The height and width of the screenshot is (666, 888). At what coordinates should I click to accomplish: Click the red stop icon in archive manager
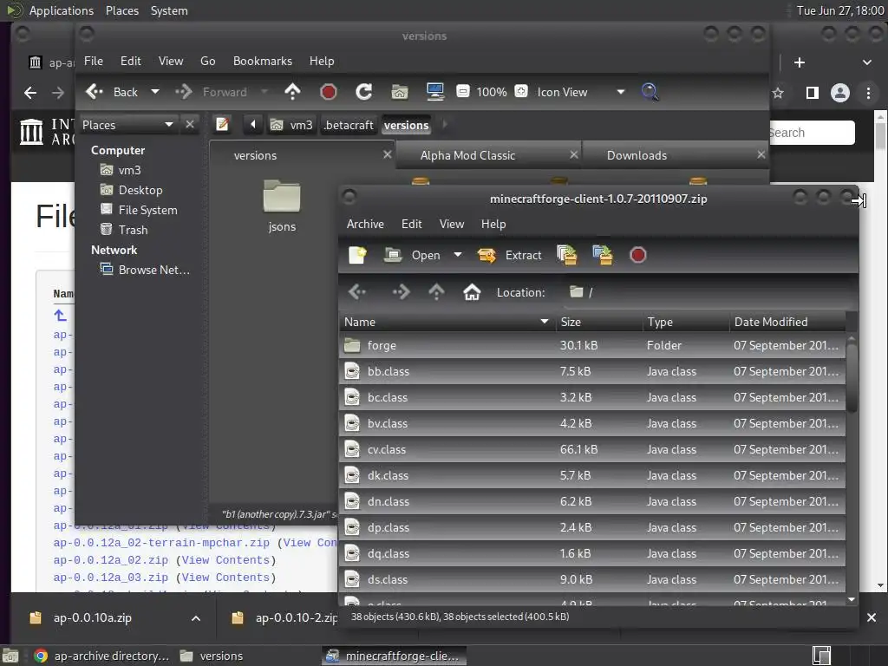(637, 256)
